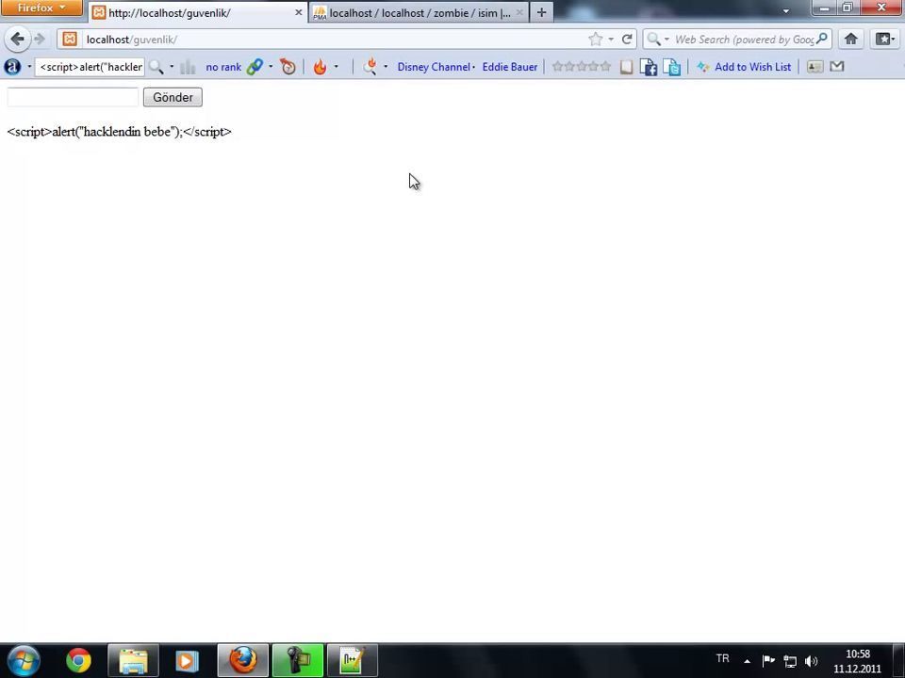Image resolution: width=905 pixels, height=678 pixels.
Task: Click the Hot Searches flame magnifier icon
Action: [x=370, y=67]
